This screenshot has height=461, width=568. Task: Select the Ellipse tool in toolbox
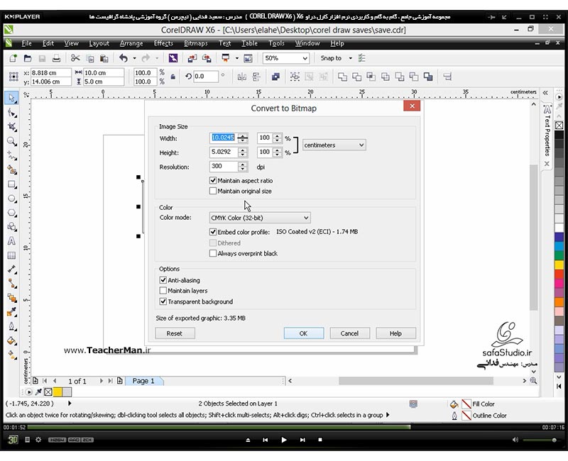(12, 199)
